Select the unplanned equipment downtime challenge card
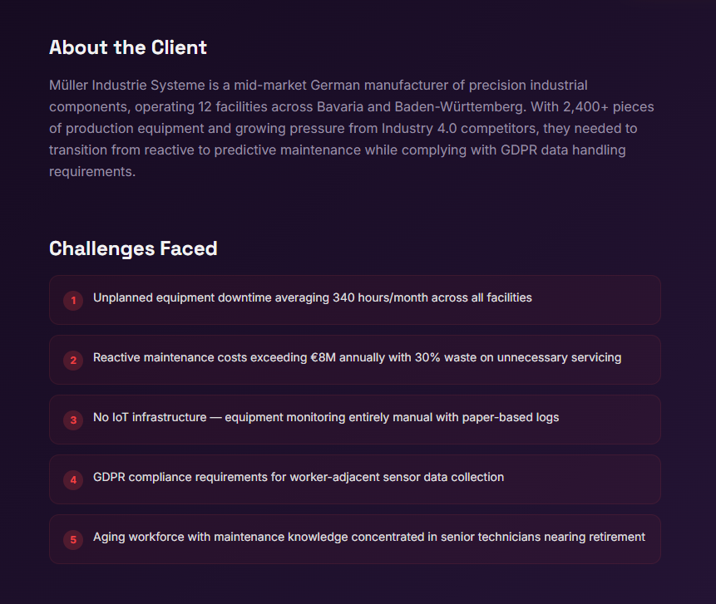The height and width of the screenshot is (604, 716). 355,300
